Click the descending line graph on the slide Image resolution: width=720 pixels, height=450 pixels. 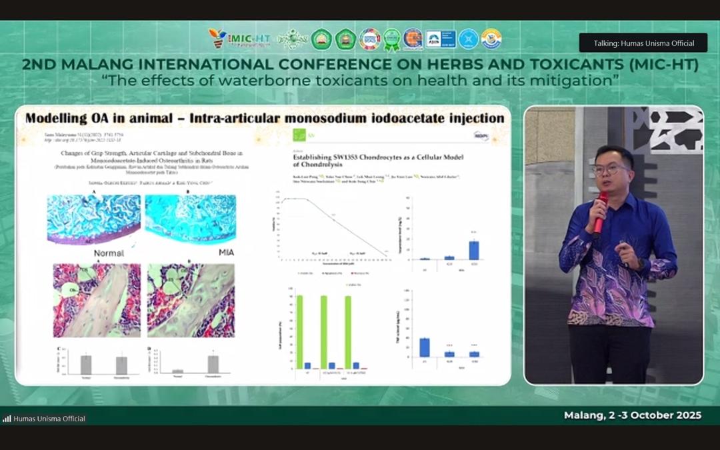[x=333, y=229]
